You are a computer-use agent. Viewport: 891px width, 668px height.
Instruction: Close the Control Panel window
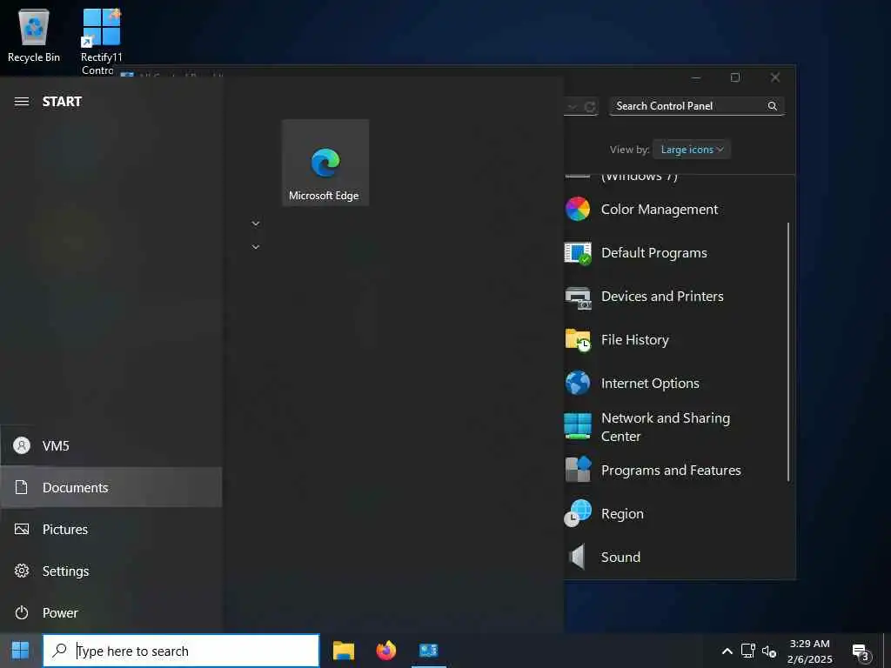click(x=775, y=77)
